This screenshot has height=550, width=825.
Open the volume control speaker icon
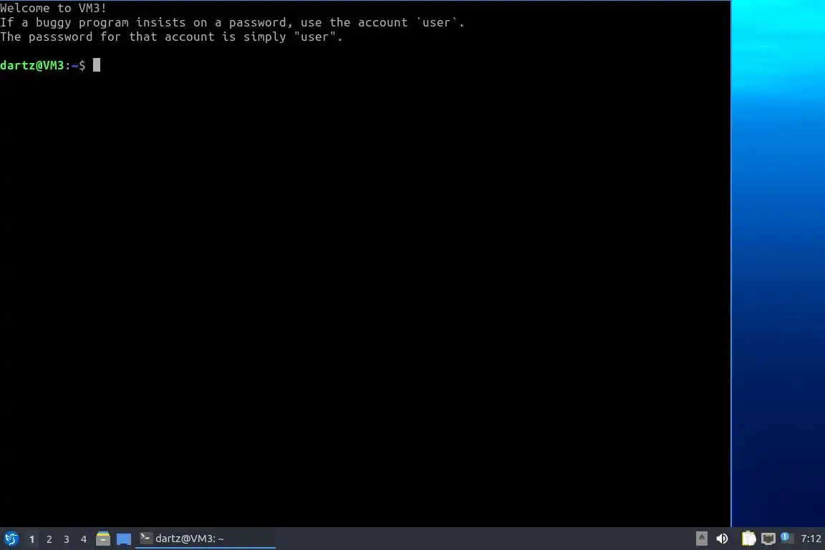[x=723, y=539]
